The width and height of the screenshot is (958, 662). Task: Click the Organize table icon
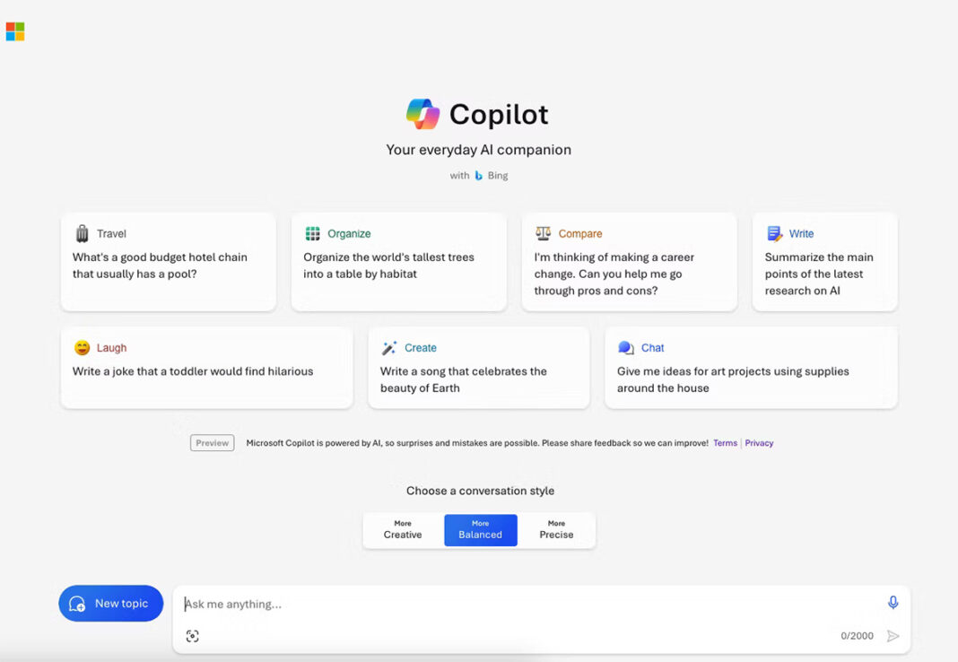(313, 233)
